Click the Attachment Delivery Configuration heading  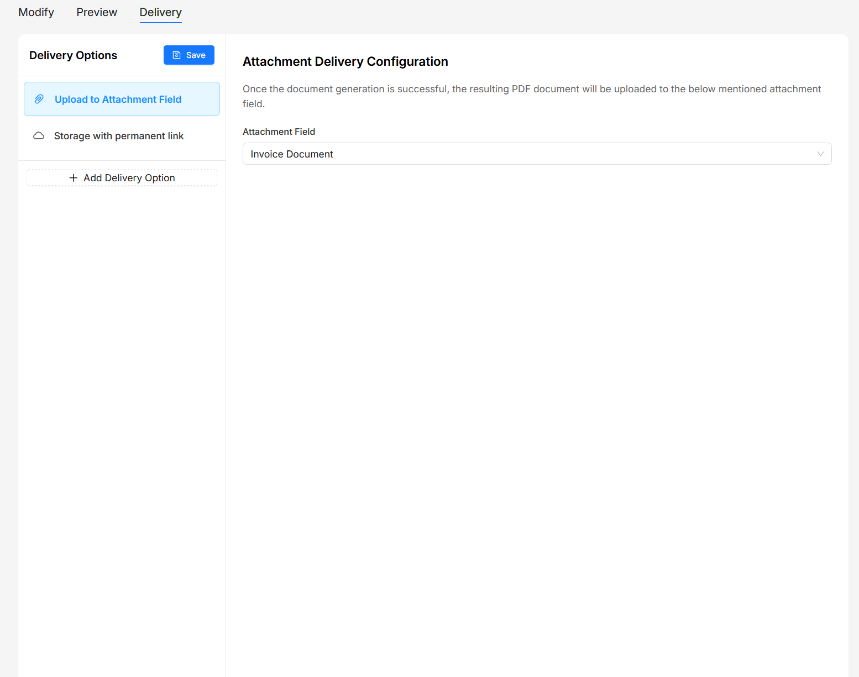tap(345, 61)
